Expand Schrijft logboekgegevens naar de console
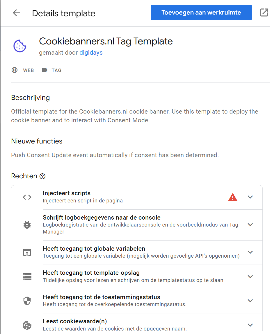The width and height of the screenshot is (270, 334). coord(250,225)
